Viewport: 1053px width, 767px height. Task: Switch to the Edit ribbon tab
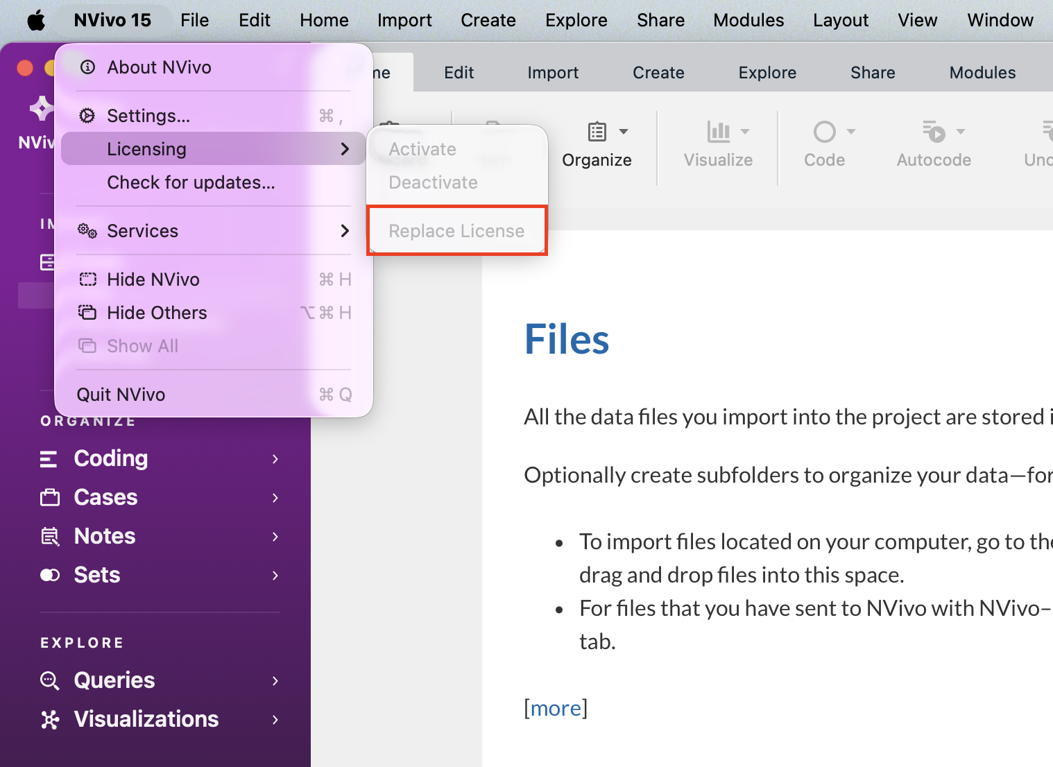[459, 73]
